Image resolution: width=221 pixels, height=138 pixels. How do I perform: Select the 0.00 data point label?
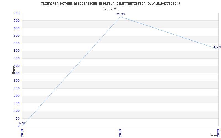(22, 123)
